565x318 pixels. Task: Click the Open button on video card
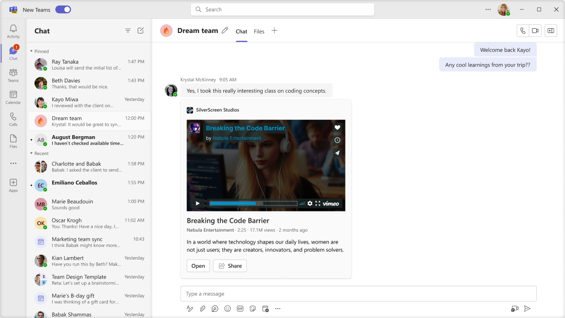pos(198,266)
